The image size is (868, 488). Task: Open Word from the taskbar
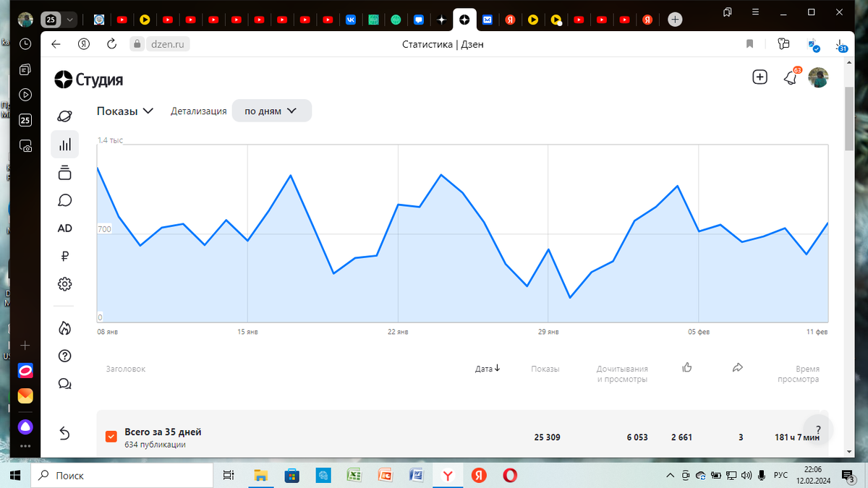pos(417,475)
